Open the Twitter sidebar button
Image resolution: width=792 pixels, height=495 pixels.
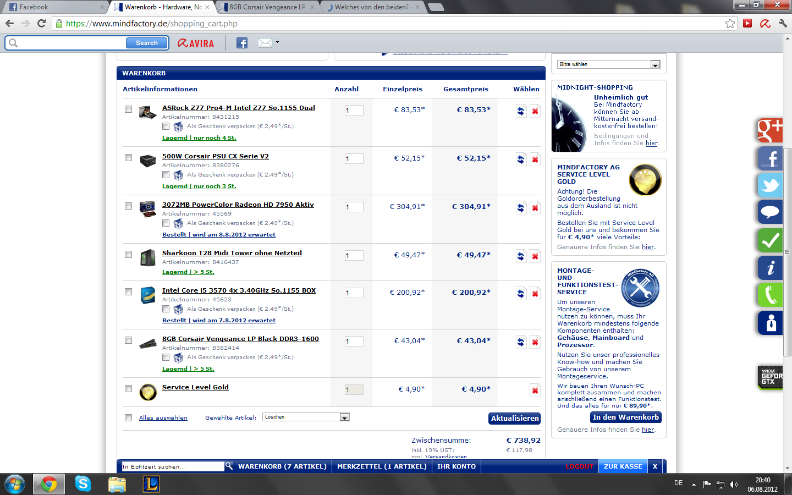[770, 185]
